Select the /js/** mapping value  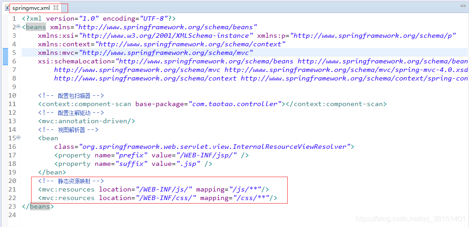245,189
